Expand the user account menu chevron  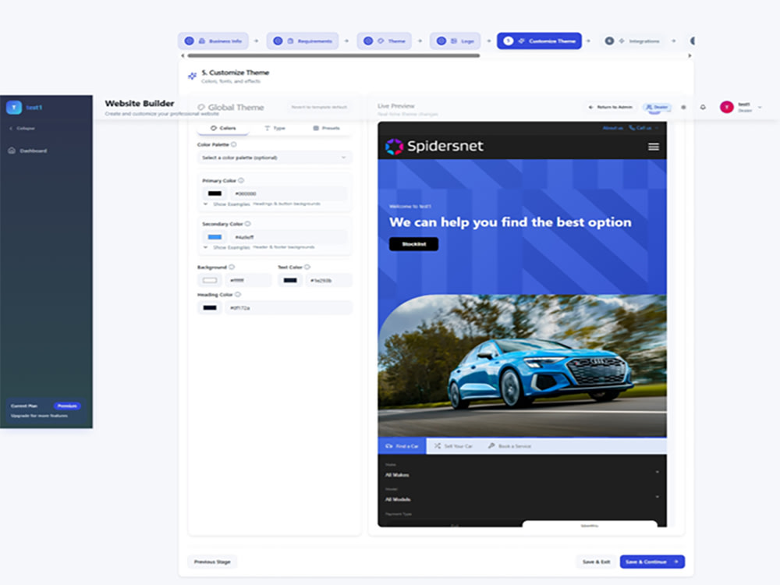point(760,107)
